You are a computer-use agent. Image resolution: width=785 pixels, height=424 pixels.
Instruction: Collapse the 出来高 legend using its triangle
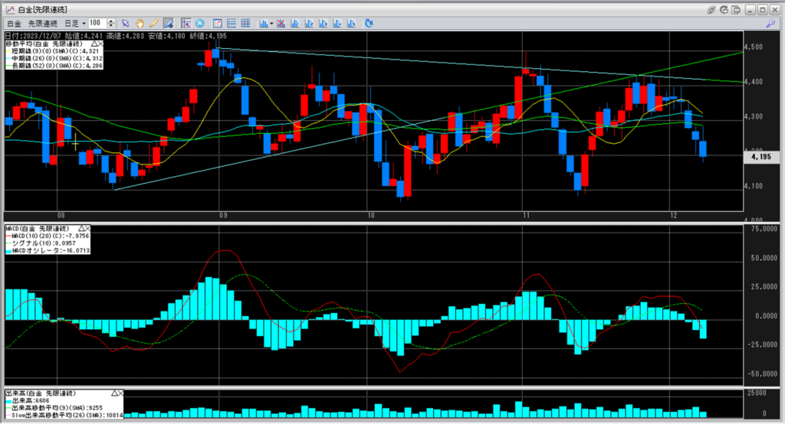[114, 393]
